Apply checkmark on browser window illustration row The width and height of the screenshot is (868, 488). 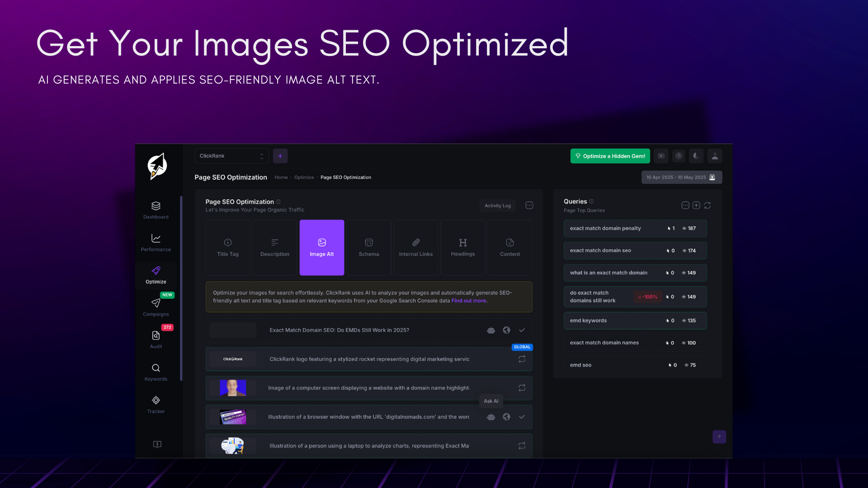click(x=522, y=417)
